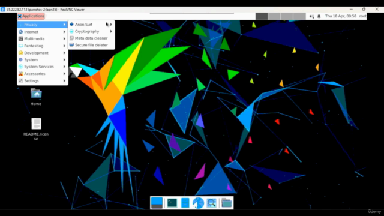
Task: Expand the Multimedia submenu arrow
Action: pyautogui.click(x=64, y=38)
